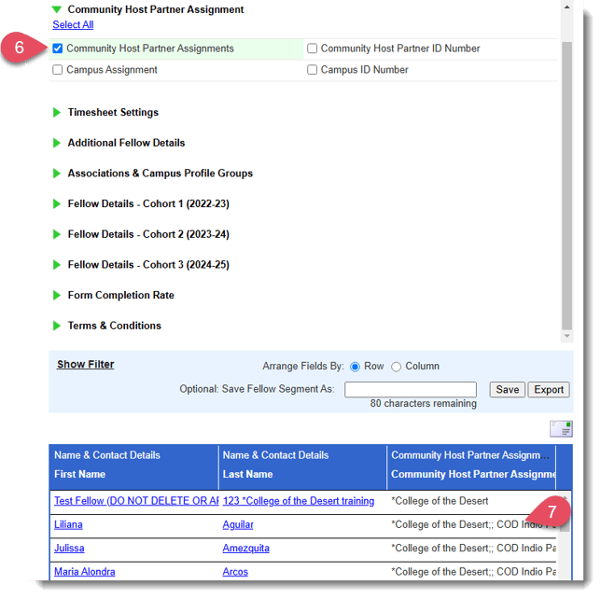601x598 pixels.
Task: Tick the Campus ID Number checkbox
Action: coord(313,70)
